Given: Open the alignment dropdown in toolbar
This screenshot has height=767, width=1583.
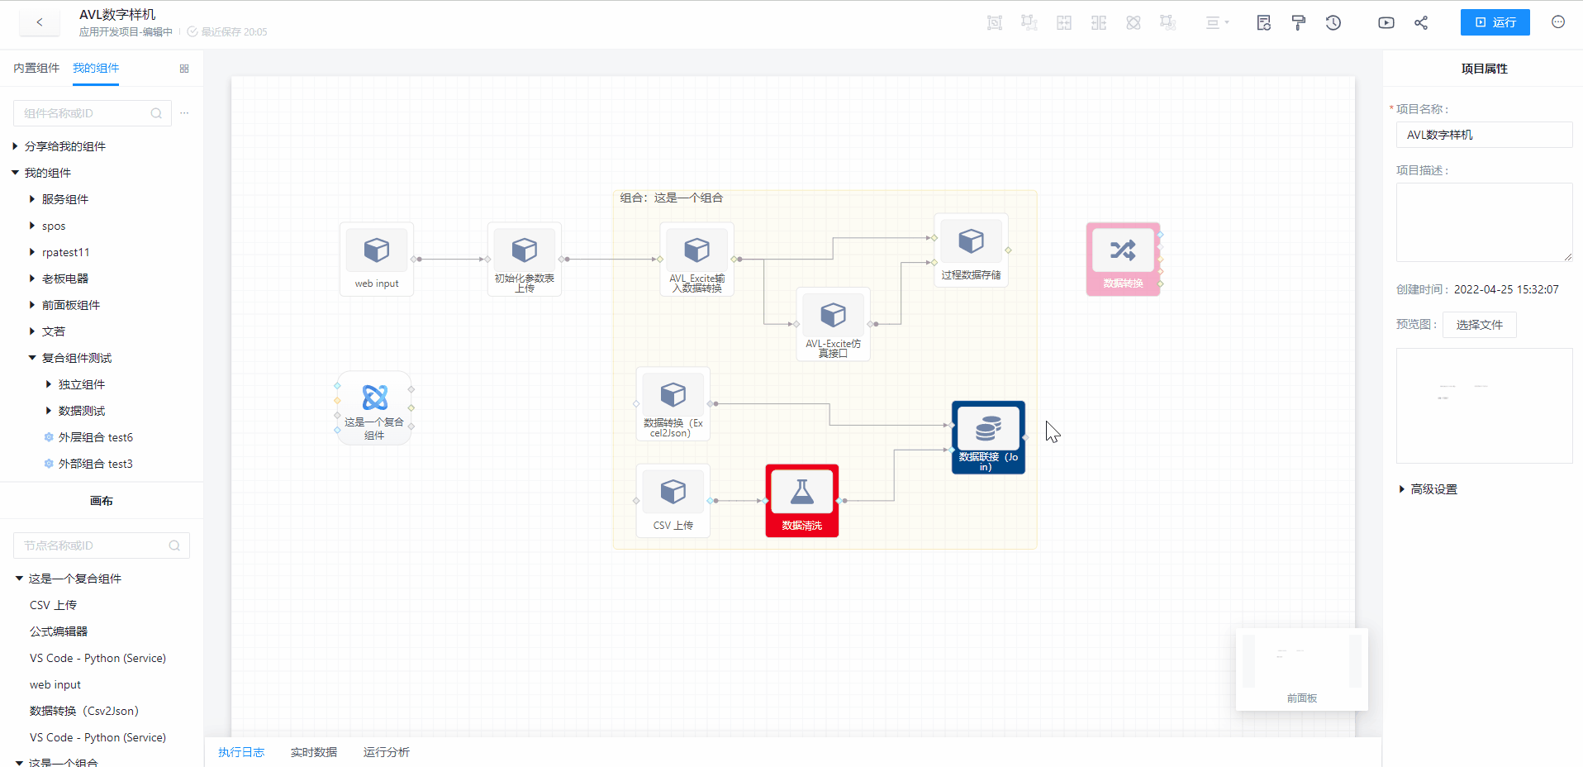Looking at the screenshot, I should [x=1216, y=23].
